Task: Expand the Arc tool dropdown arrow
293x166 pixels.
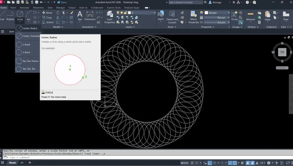Action: click(29, 22)
